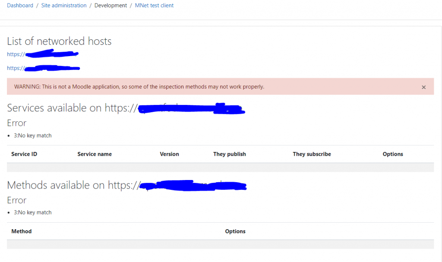Image resolution: width=442 pixels, height=262 pixels.
Task: Go to Dashboard breadcrumb link
Action: point(20,6)
